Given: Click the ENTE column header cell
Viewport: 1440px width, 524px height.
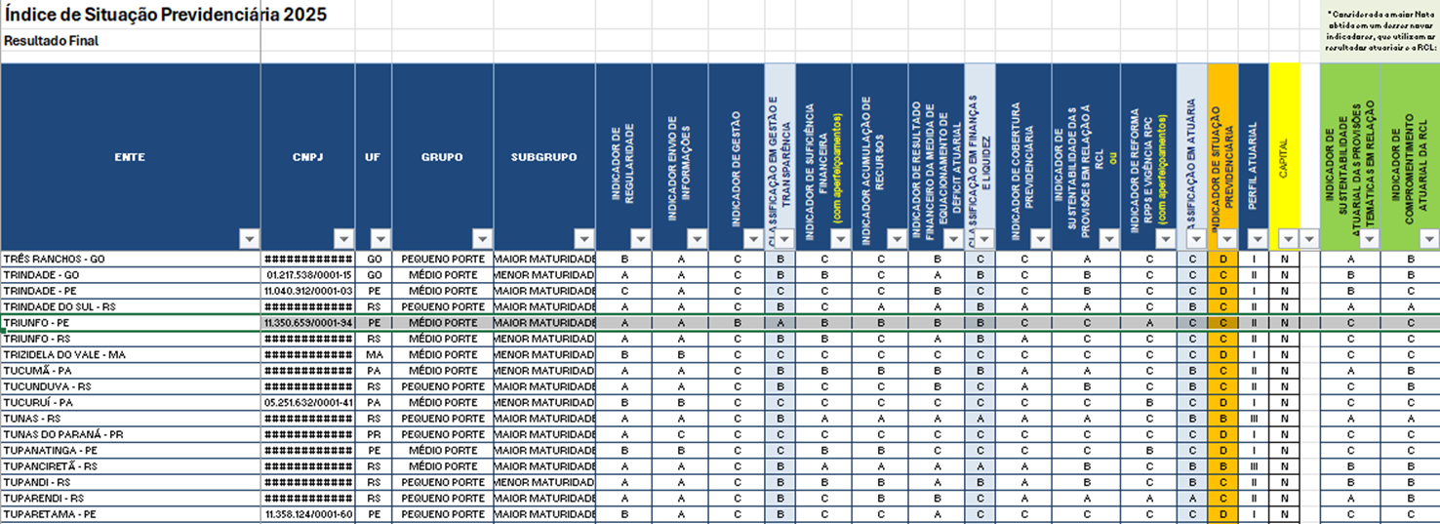Looking at the screenshot, I should (130, 156).
